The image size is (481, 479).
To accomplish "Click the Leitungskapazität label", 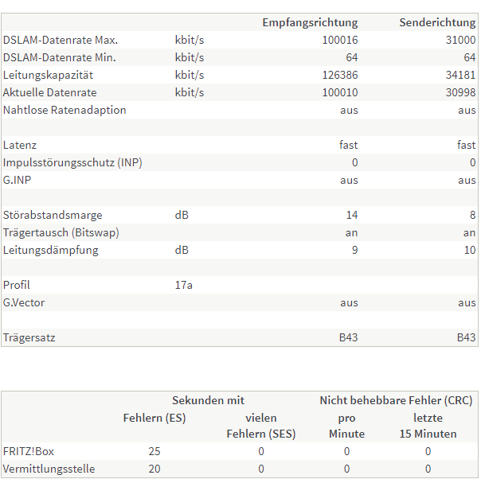I will click(x=48, y=75).
